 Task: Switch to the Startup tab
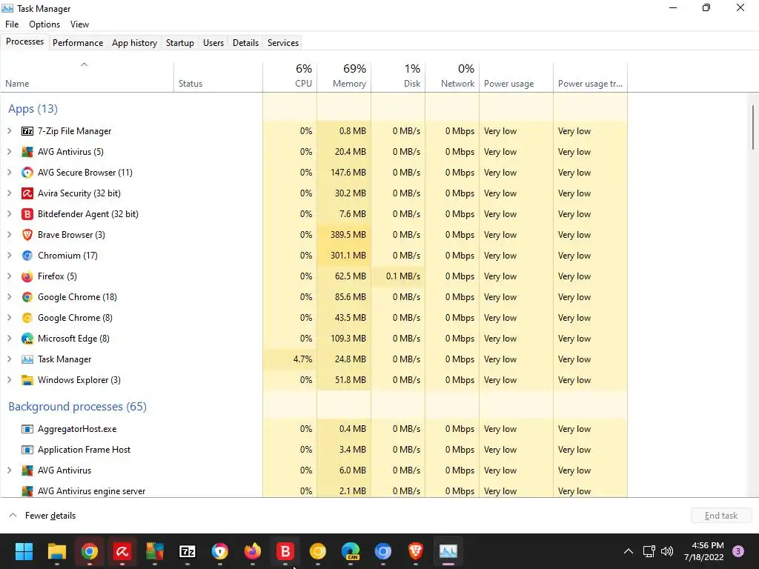(x=180, y=42)
